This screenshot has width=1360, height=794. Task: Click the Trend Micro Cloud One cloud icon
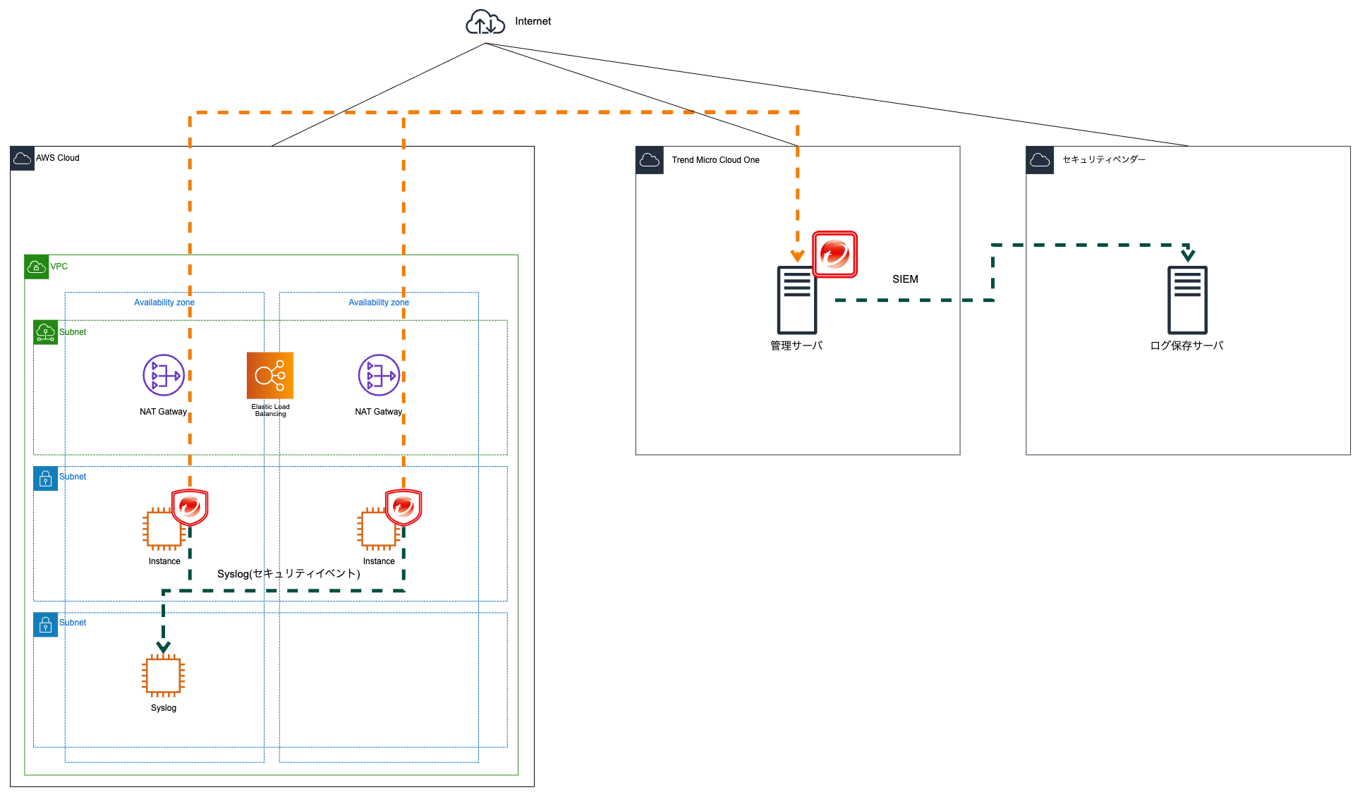(649, 161)
